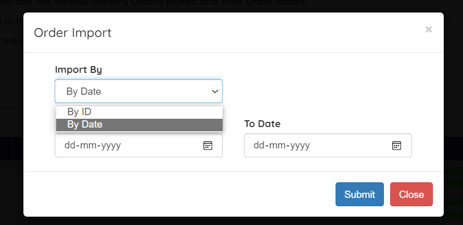Viewport: 463px width, 225px height.
Task: Click the lower green button behind the dialog
Action: click(453, 208)
